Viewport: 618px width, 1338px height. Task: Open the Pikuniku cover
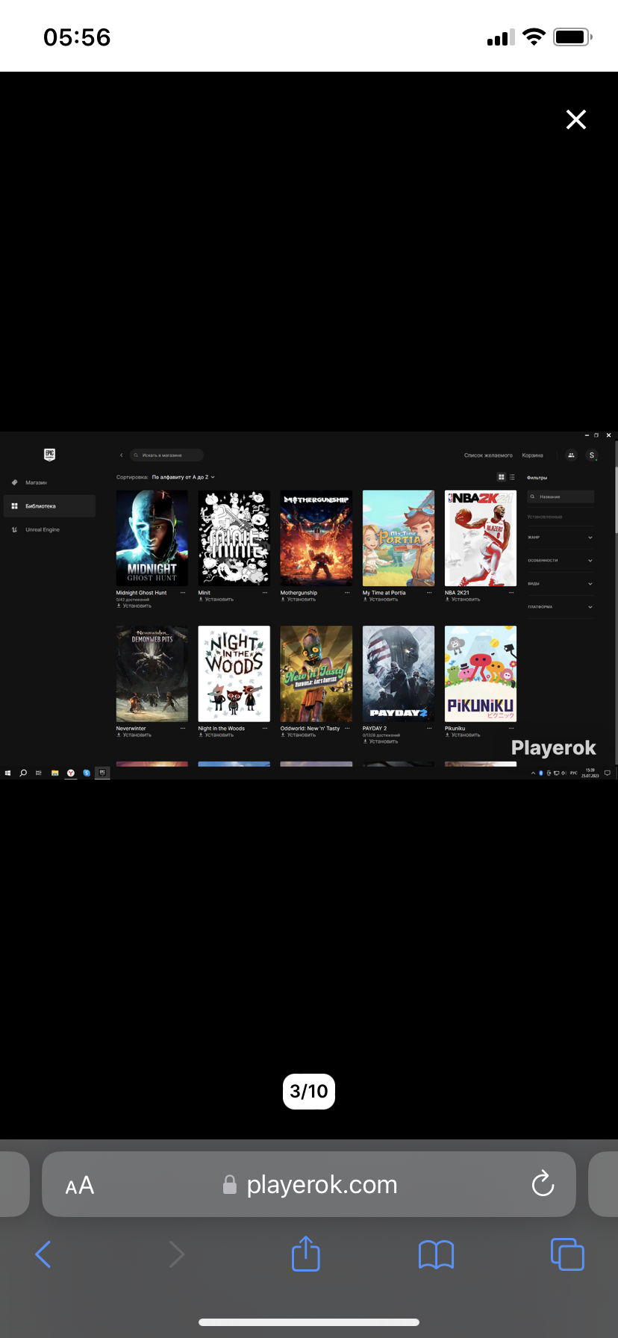coord(481,673)
